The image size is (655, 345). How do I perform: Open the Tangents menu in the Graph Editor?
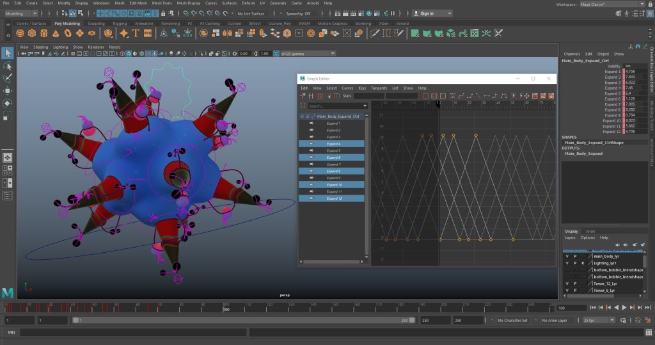pos(379,88)
